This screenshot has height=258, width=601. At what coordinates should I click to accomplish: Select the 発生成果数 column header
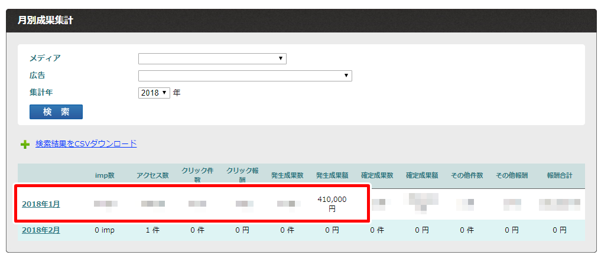point(287,176)
